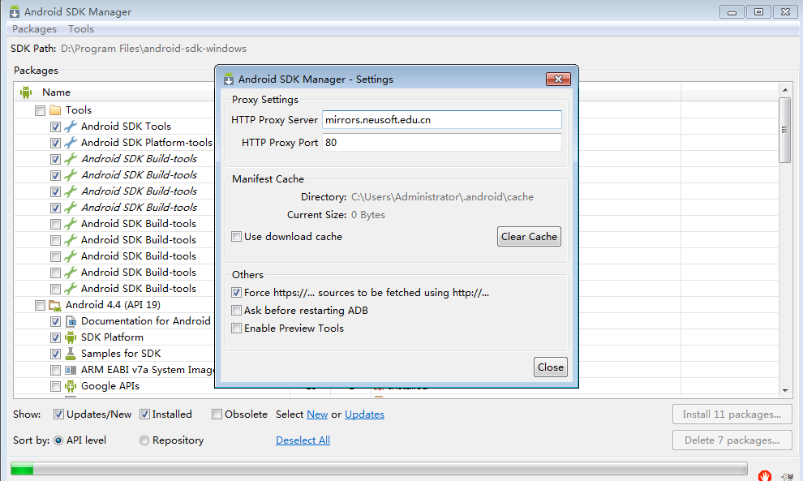Image resolution: width=803 pixels, height=481 pixels.
Task: Open the Tools menu in menu bar
Action: click(81, 29)
